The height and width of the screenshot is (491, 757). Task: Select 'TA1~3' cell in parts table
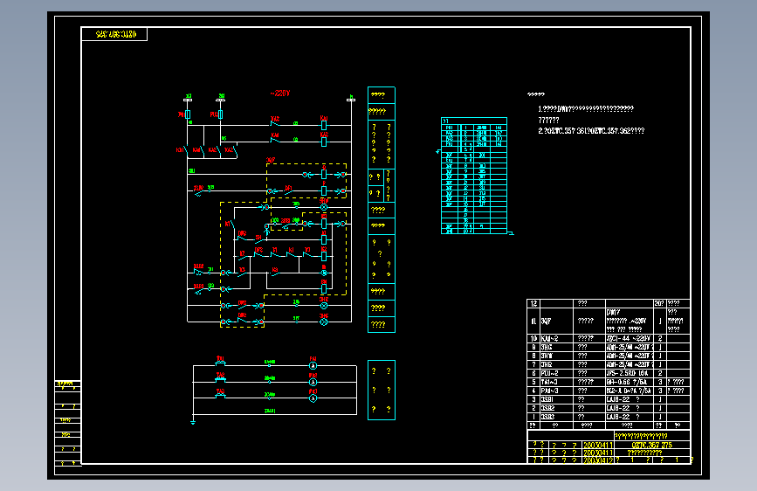pos(556,382)
